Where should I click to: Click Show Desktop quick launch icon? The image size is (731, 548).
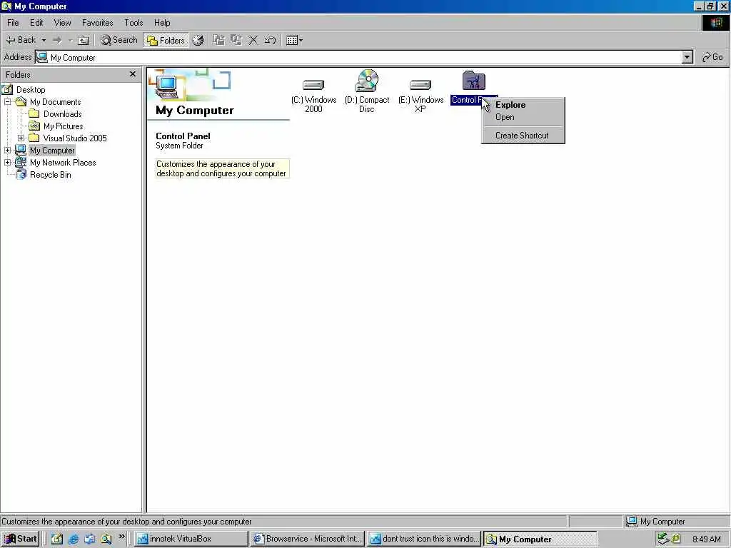click(57, 539)
